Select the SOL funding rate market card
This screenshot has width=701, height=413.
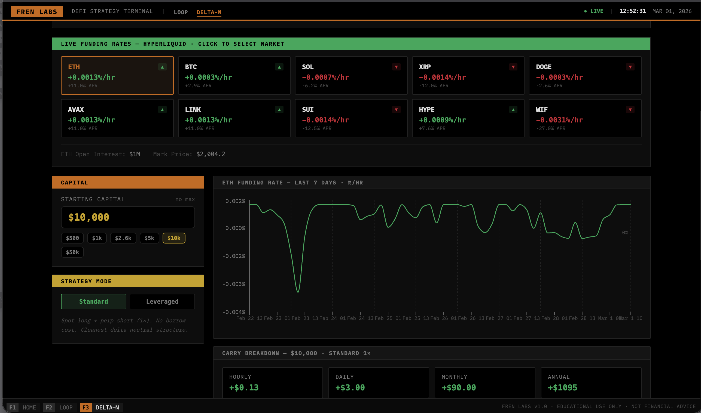click(x=351, y=75)
